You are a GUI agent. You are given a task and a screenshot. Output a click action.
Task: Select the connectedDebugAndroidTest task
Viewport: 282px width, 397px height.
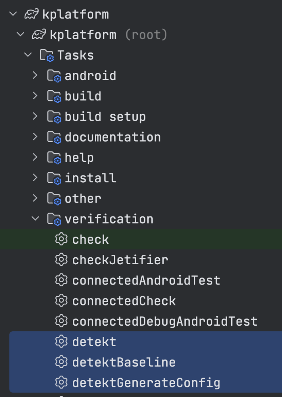(x=165, y=322)
